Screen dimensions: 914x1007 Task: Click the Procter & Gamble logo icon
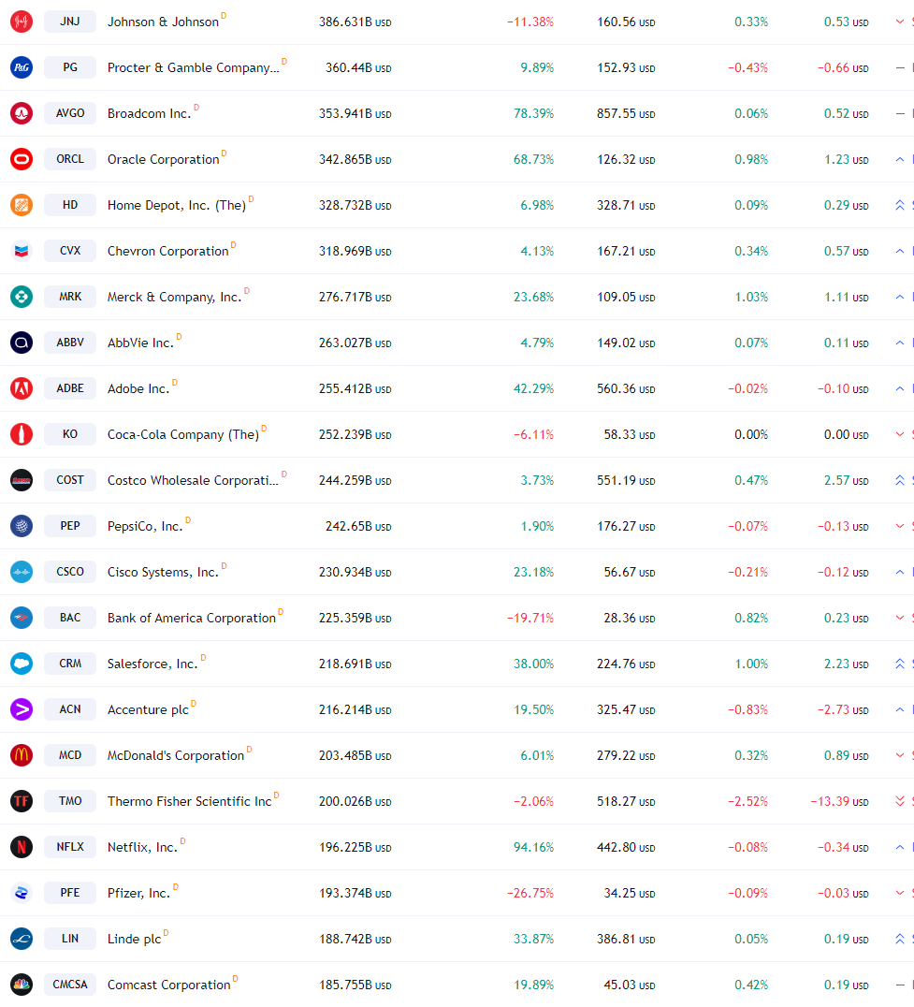[22, 67]
